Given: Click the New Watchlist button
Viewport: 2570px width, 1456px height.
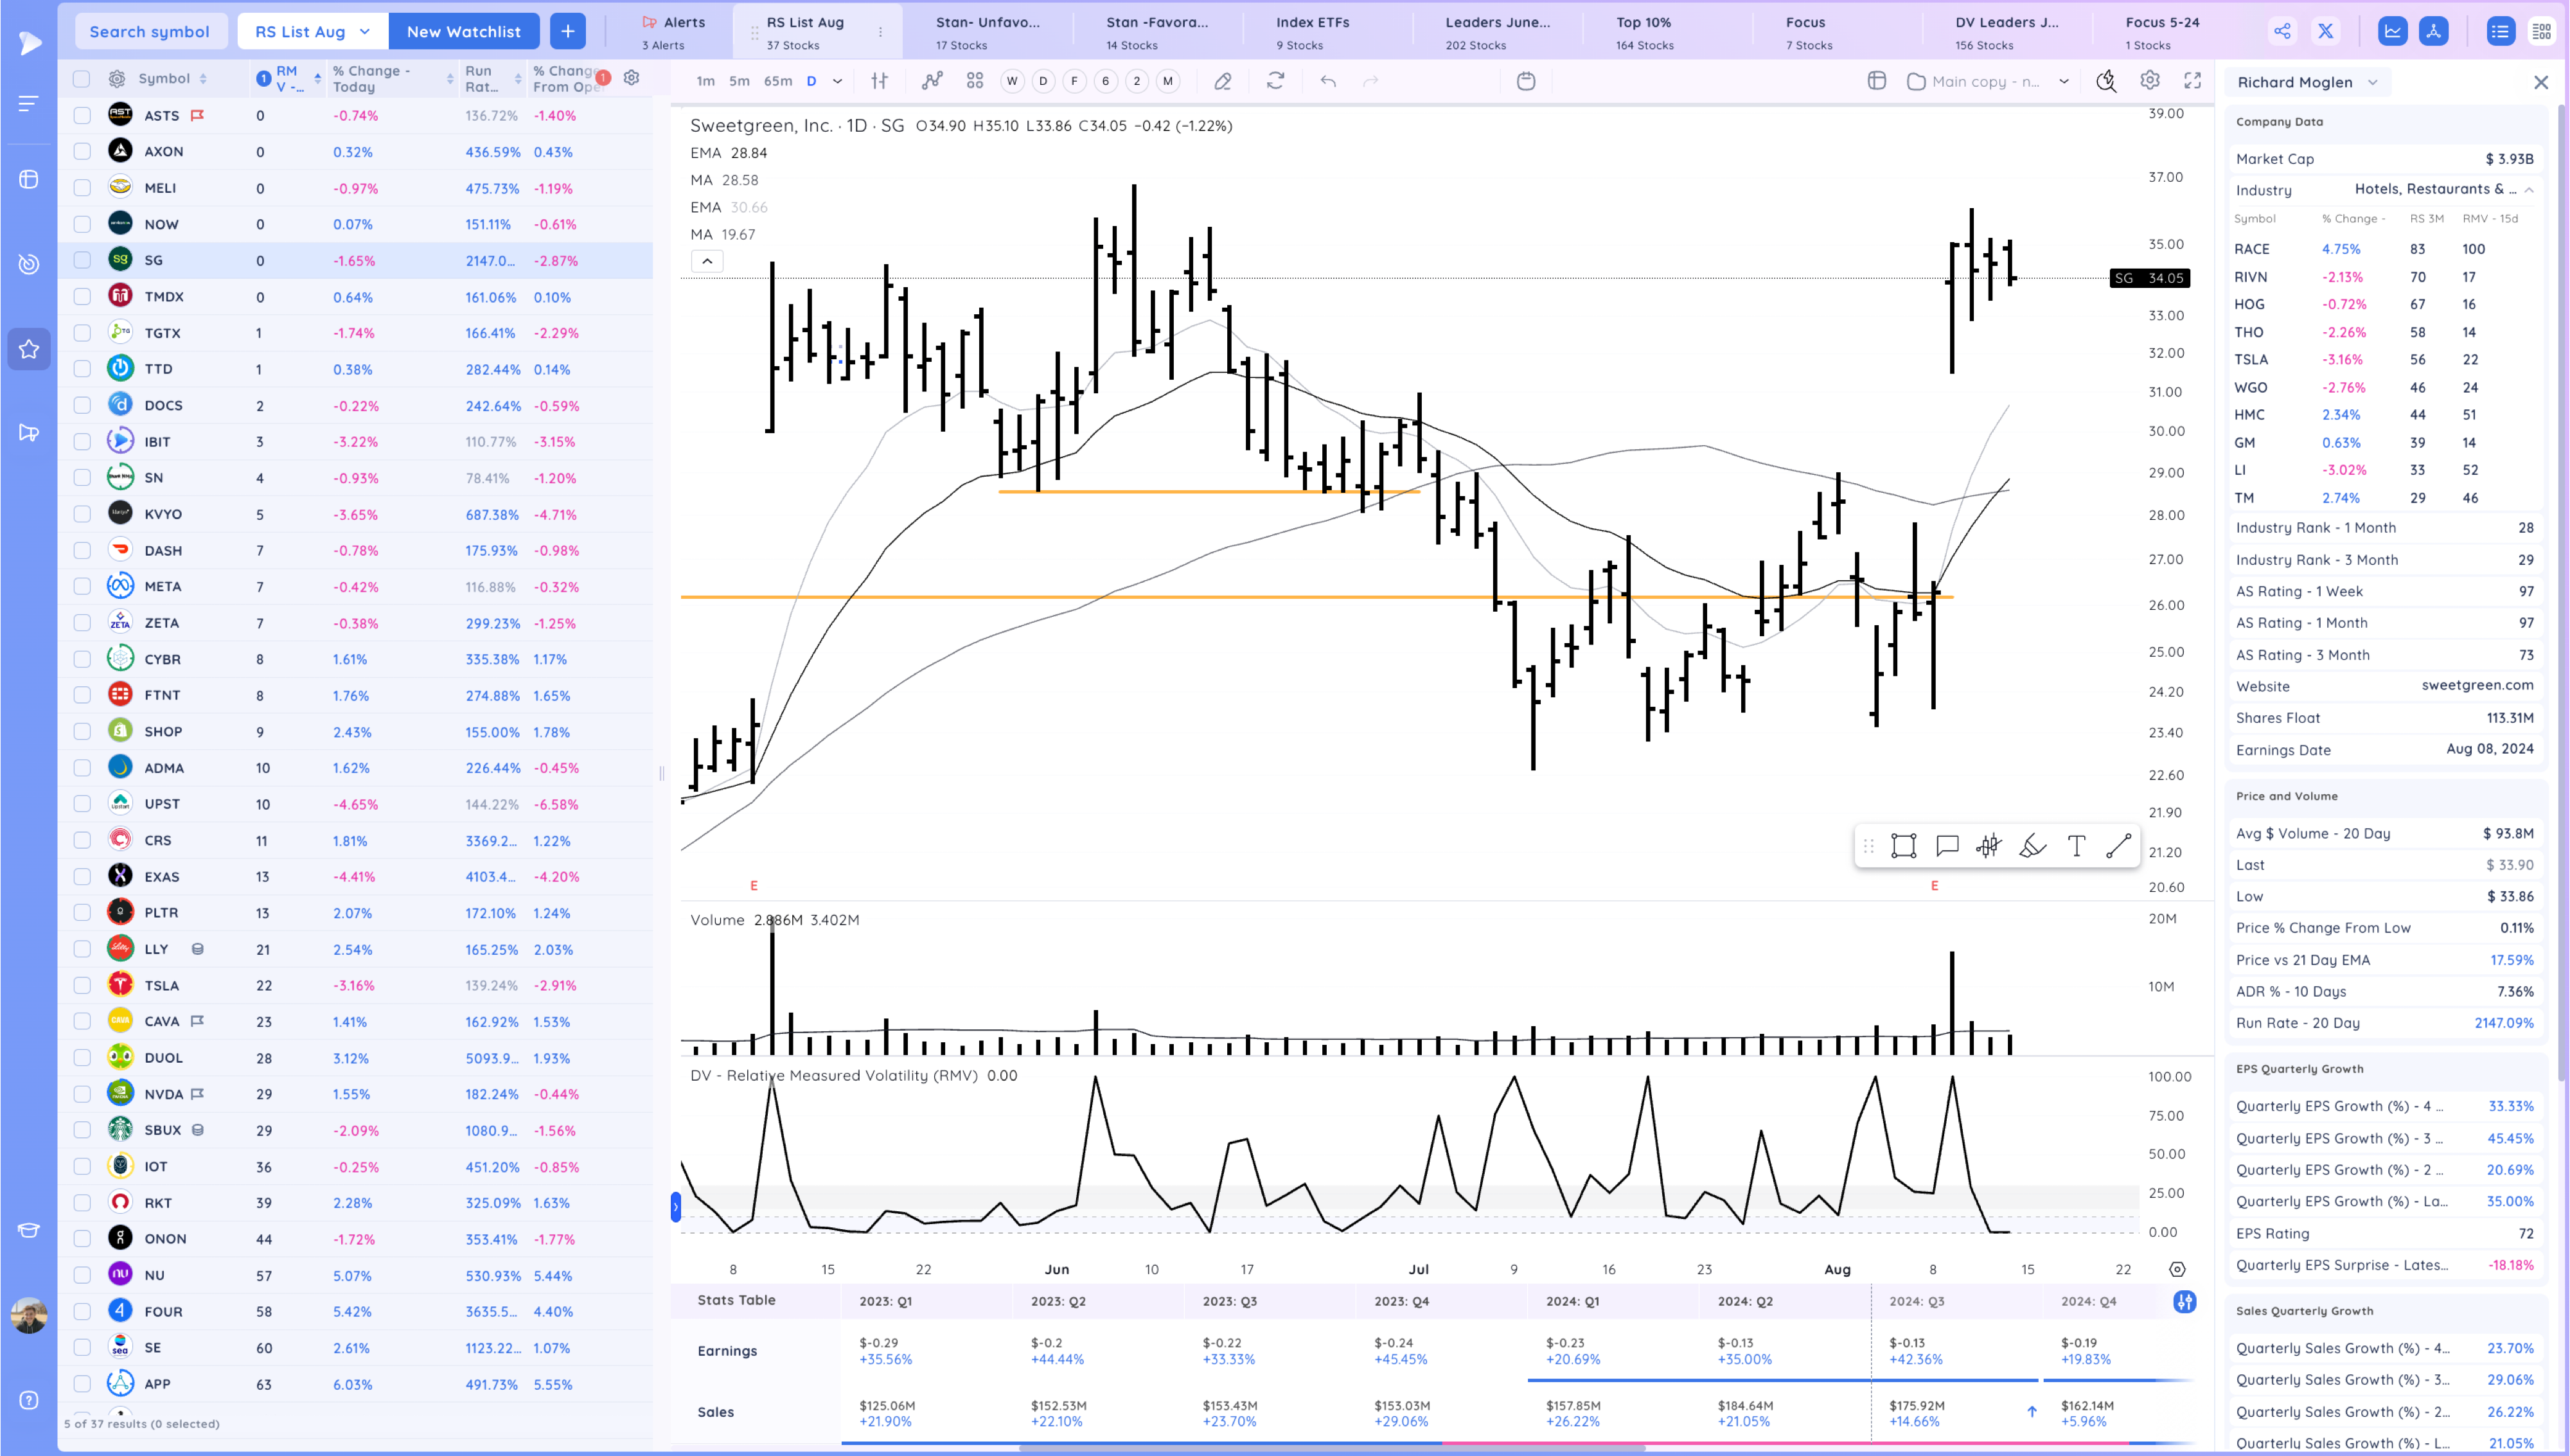Looking at the screenshot, I should point(464,31).
